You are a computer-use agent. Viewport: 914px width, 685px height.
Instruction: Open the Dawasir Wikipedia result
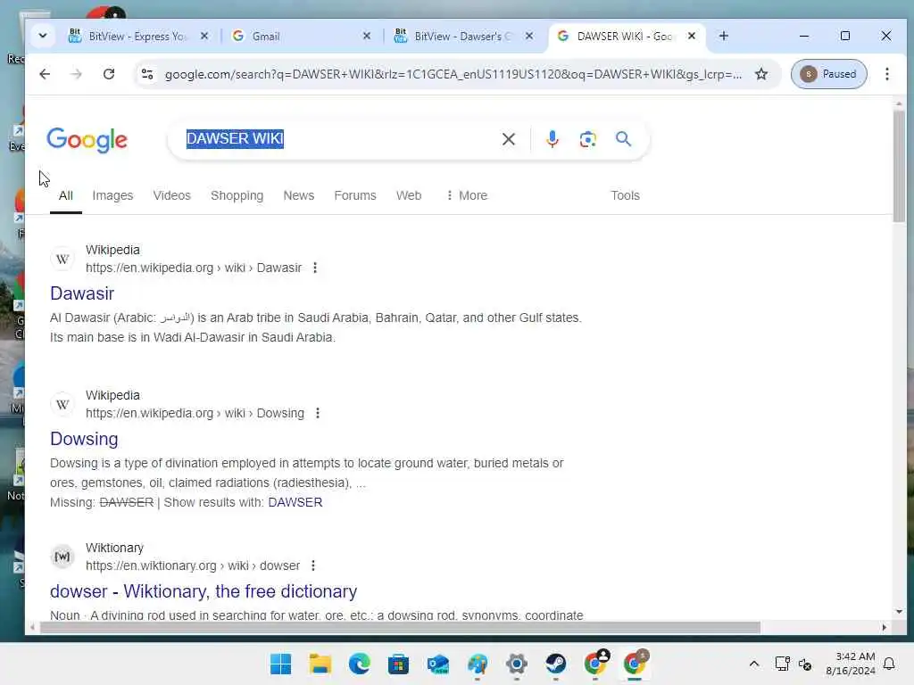click(x=82, y=293)
